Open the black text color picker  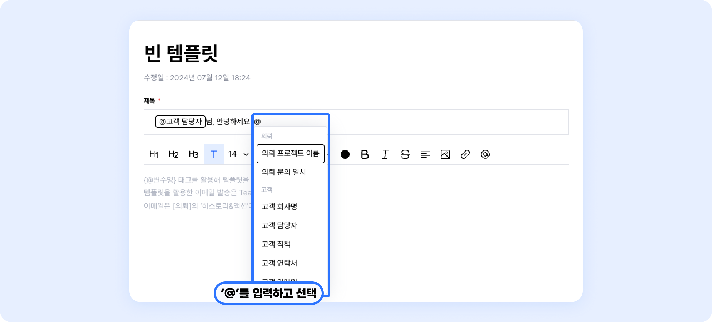(x=345, y=154)
